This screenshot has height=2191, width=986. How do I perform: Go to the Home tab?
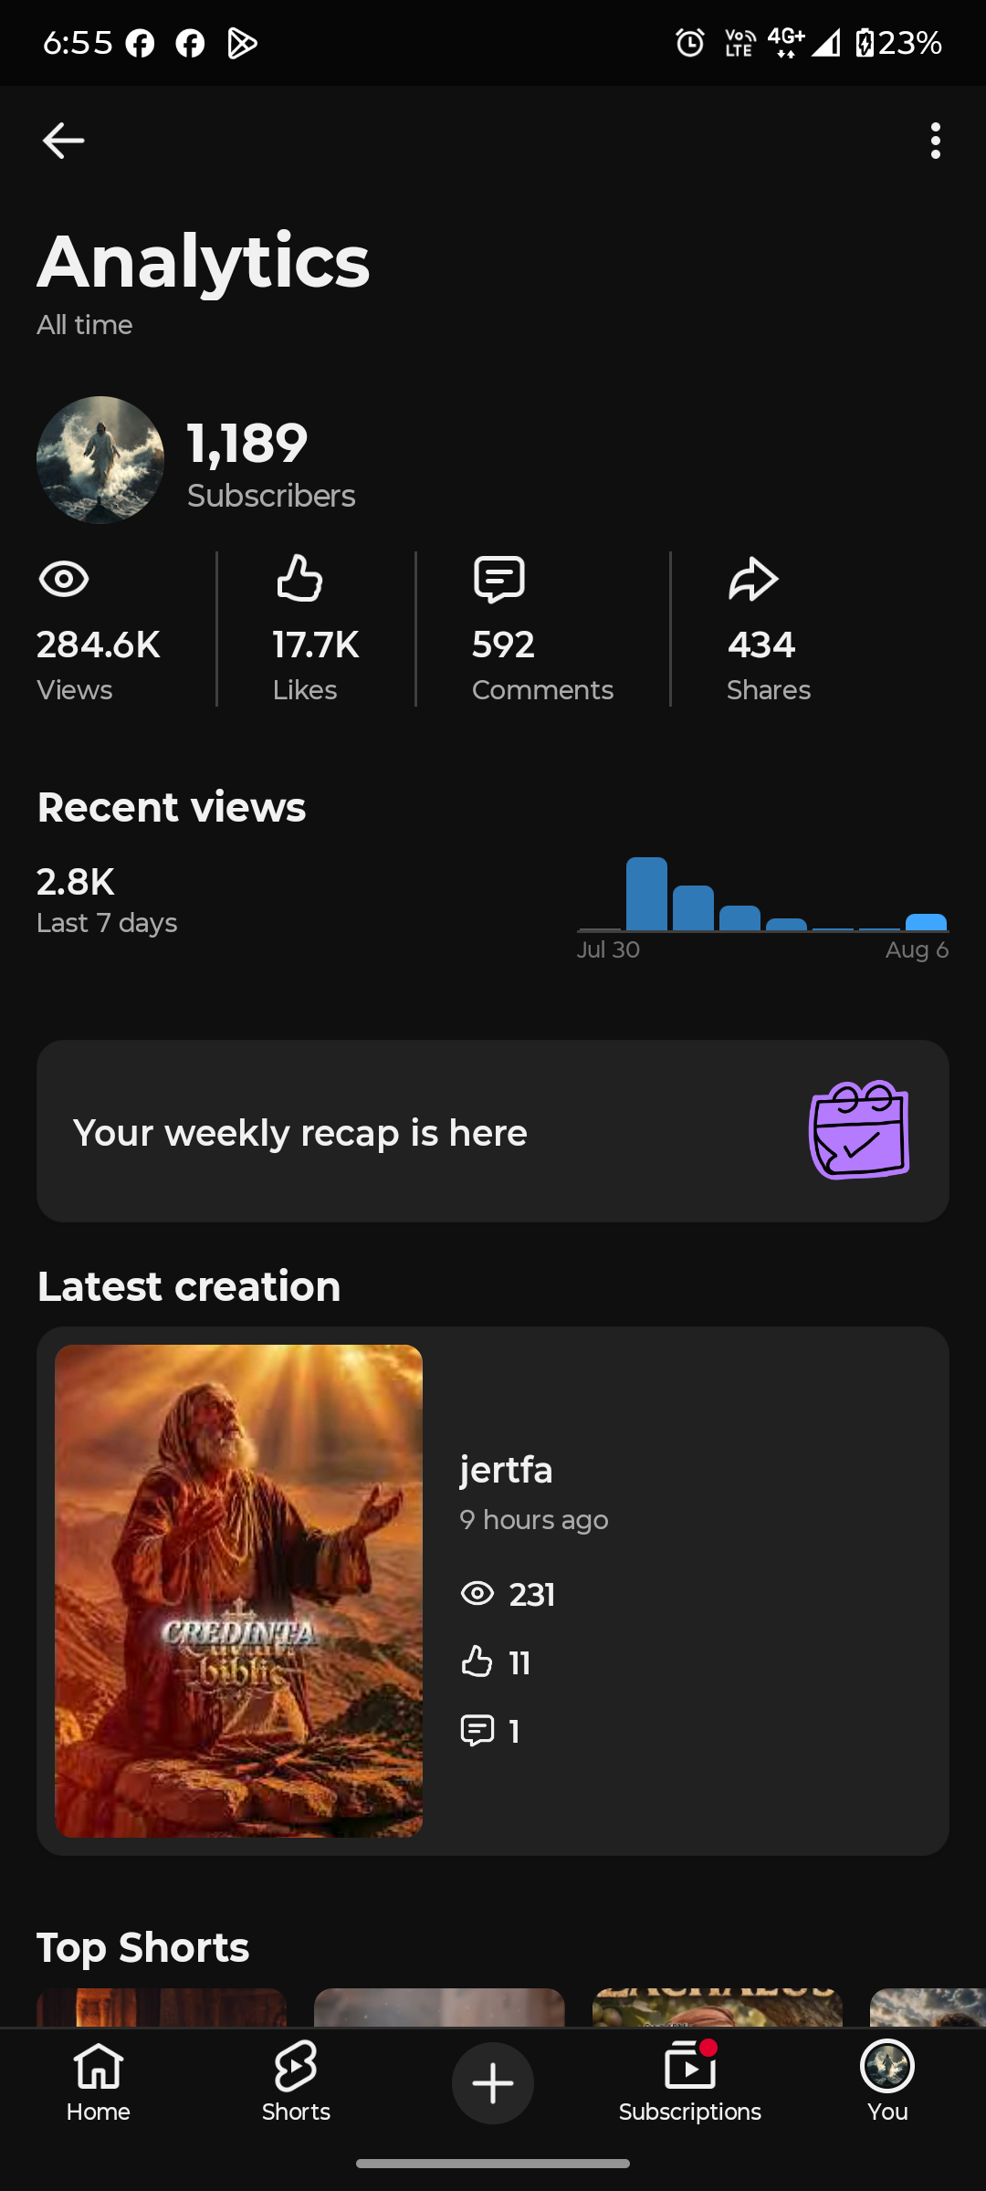click(x=99, y=2083)
